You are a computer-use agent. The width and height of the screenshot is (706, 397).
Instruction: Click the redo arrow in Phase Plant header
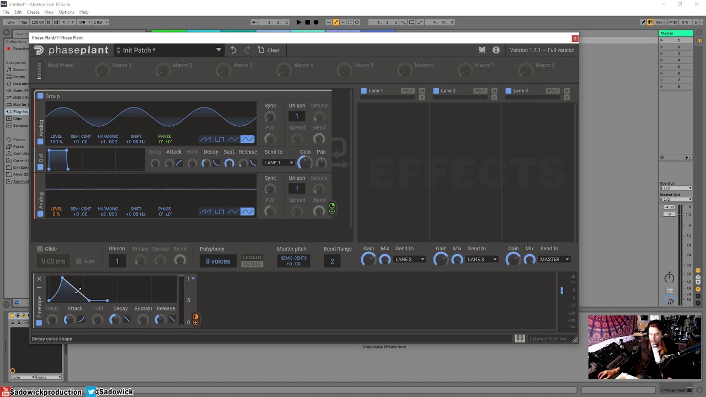247,50
